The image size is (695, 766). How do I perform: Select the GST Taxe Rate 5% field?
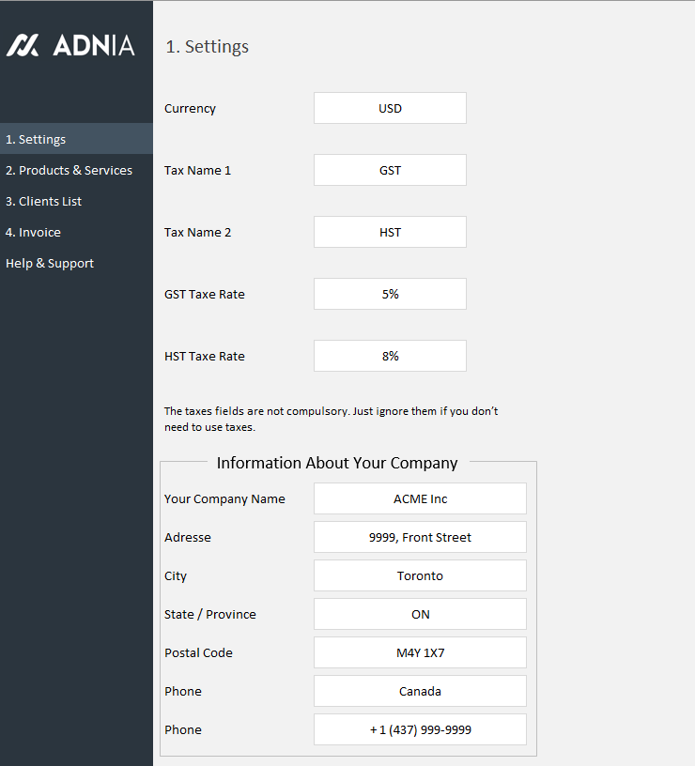[x=390, y=294]
